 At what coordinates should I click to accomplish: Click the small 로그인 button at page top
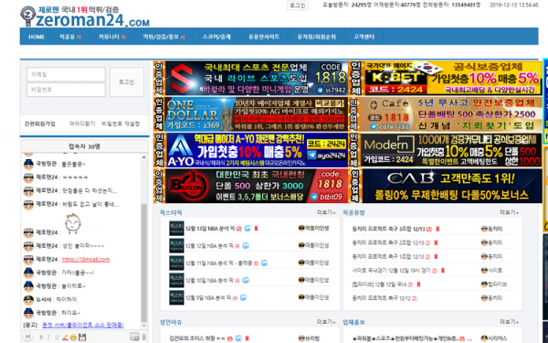[298, 5]
